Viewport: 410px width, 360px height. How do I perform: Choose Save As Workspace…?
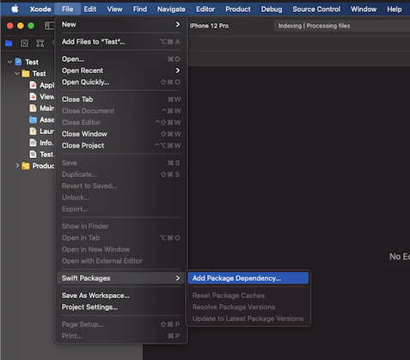coord(121,296)
